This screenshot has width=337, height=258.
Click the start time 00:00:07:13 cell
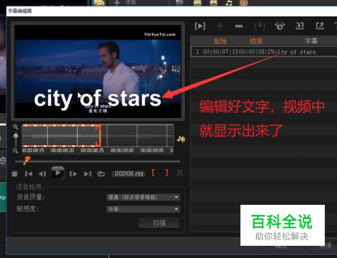pyautogui.click(x=221, y=52)
